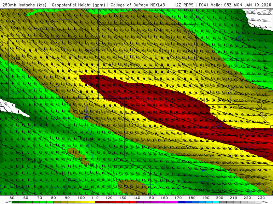Click the 10560 height contour label
This screenshot has width=273, height=204.
point(35,162)
